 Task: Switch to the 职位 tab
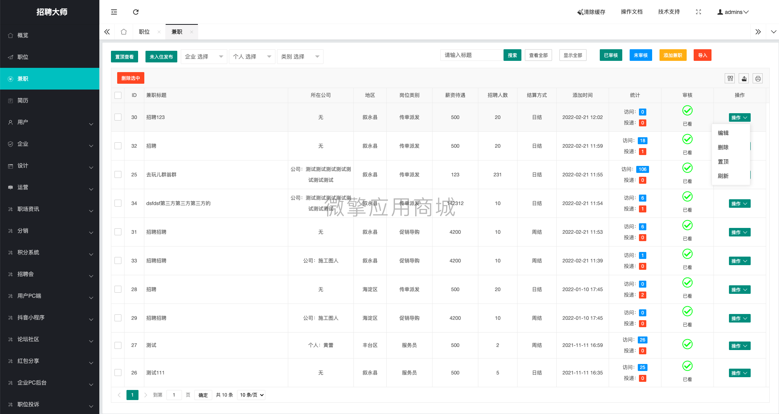tap(144, 32)
